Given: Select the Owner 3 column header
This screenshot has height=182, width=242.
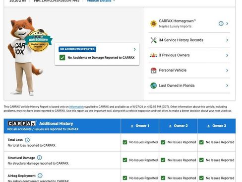Looking at the screenshot, I should coord(217,126).
